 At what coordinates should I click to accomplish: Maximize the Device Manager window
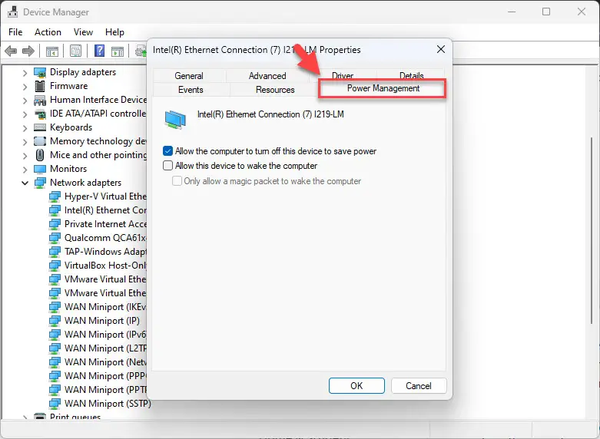546,12
